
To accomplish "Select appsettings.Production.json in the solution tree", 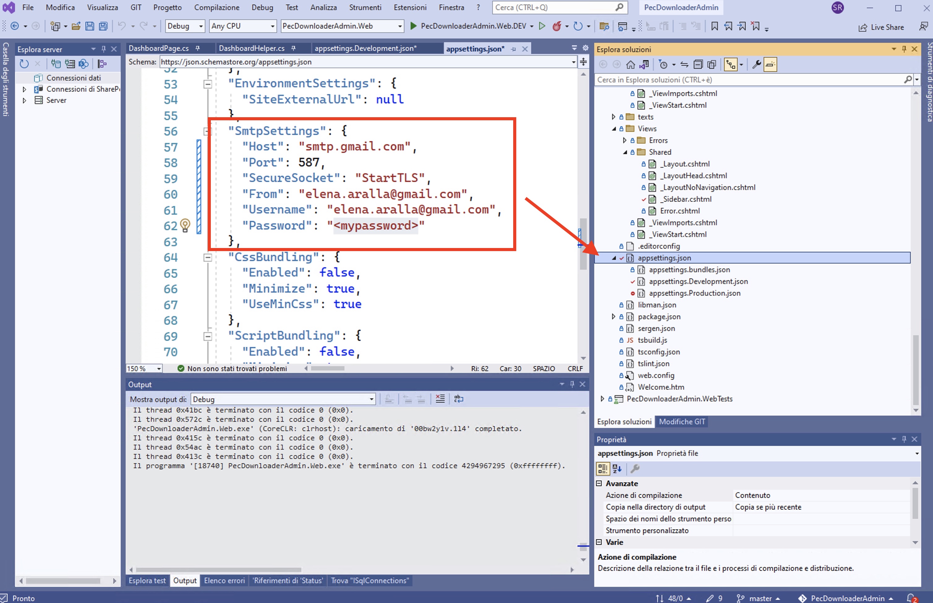I will (694, 293).
